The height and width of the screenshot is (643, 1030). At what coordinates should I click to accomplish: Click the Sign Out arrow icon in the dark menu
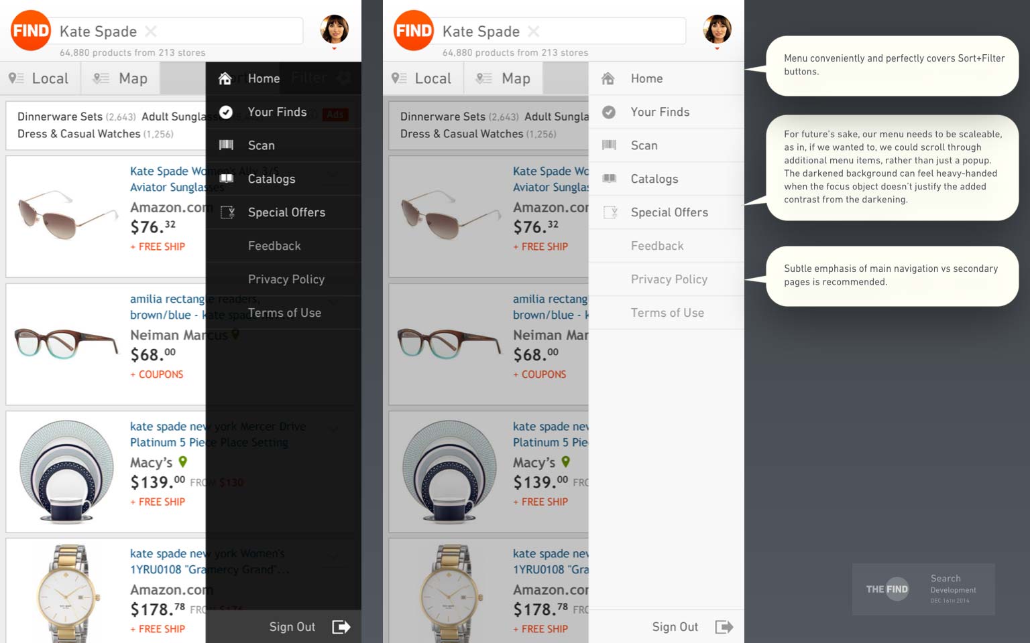click(341, 627)
